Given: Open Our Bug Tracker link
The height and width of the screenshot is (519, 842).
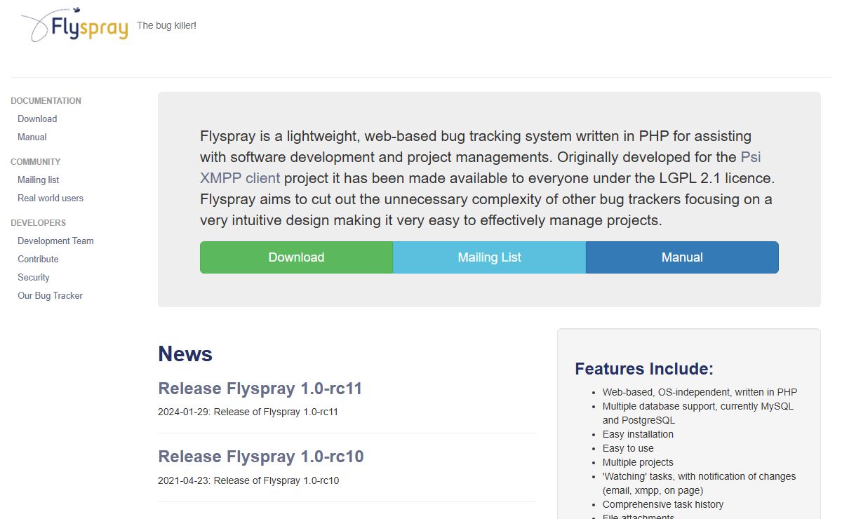Looking at the screenshot, I should click(50, 296).
